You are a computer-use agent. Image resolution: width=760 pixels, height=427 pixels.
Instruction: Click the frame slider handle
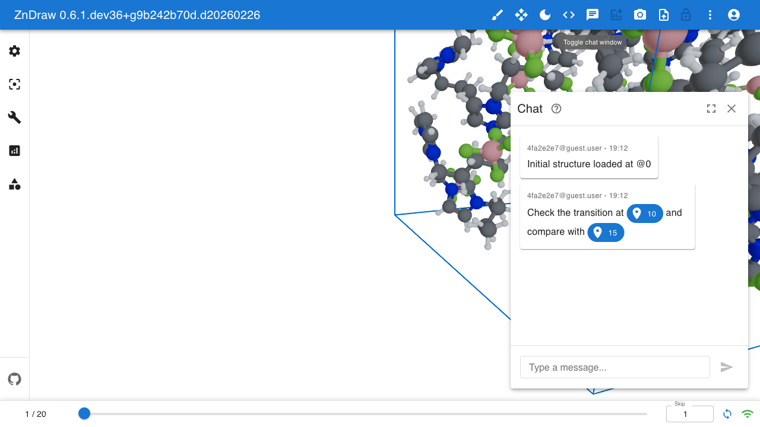pos(84,413)
